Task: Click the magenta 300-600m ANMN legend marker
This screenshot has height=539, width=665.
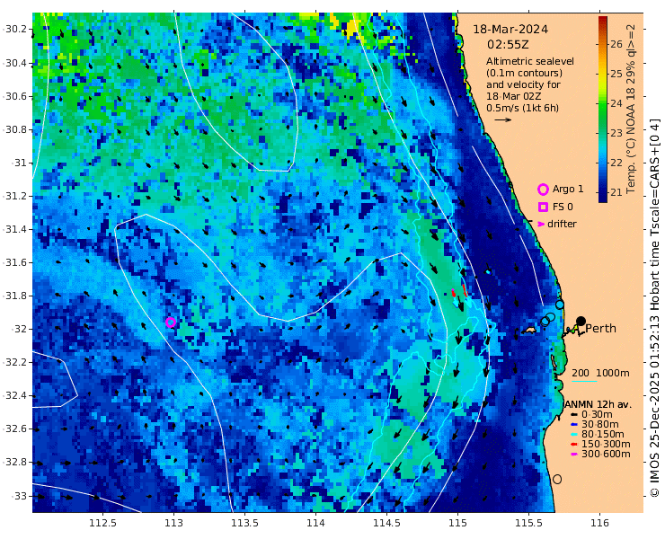Action: tap(574, 455)
